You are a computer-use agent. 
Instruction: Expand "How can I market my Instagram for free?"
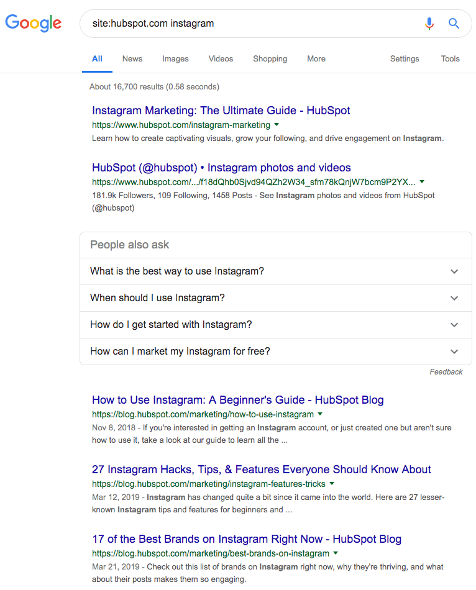coord(276,352)
